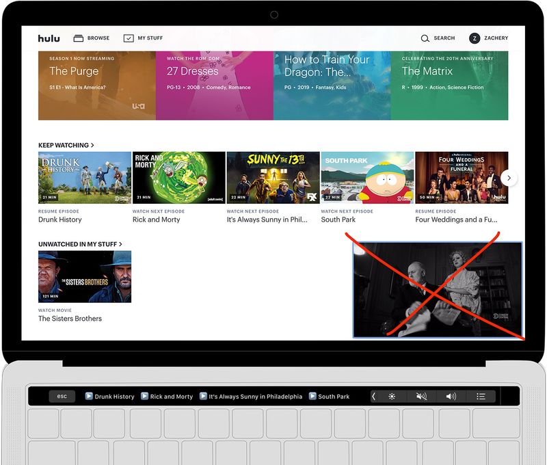The width and height of the screenshot is (547, 465).
Task: Click South Park title link
Action: pyautogui.click(x=338, y=220)
